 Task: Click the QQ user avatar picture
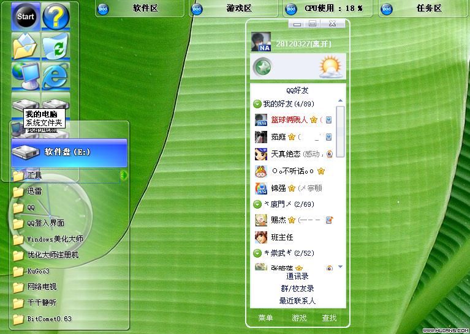point(261,42)
